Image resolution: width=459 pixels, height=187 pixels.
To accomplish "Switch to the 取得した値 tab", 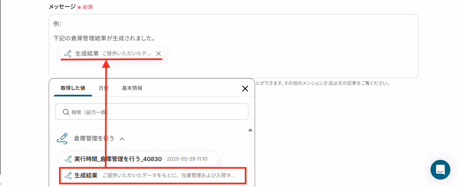I will (73, 88).
